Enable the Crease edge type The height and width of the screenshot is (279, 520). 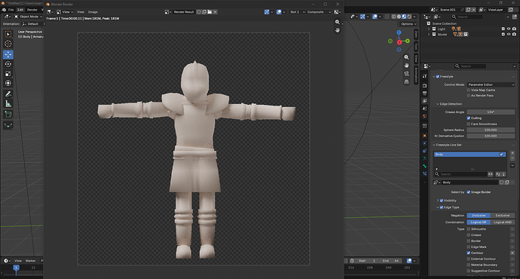pos(469,235)
